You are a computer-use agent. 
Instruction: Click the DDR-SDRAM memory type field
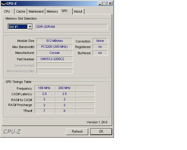[x=71, y=27]
